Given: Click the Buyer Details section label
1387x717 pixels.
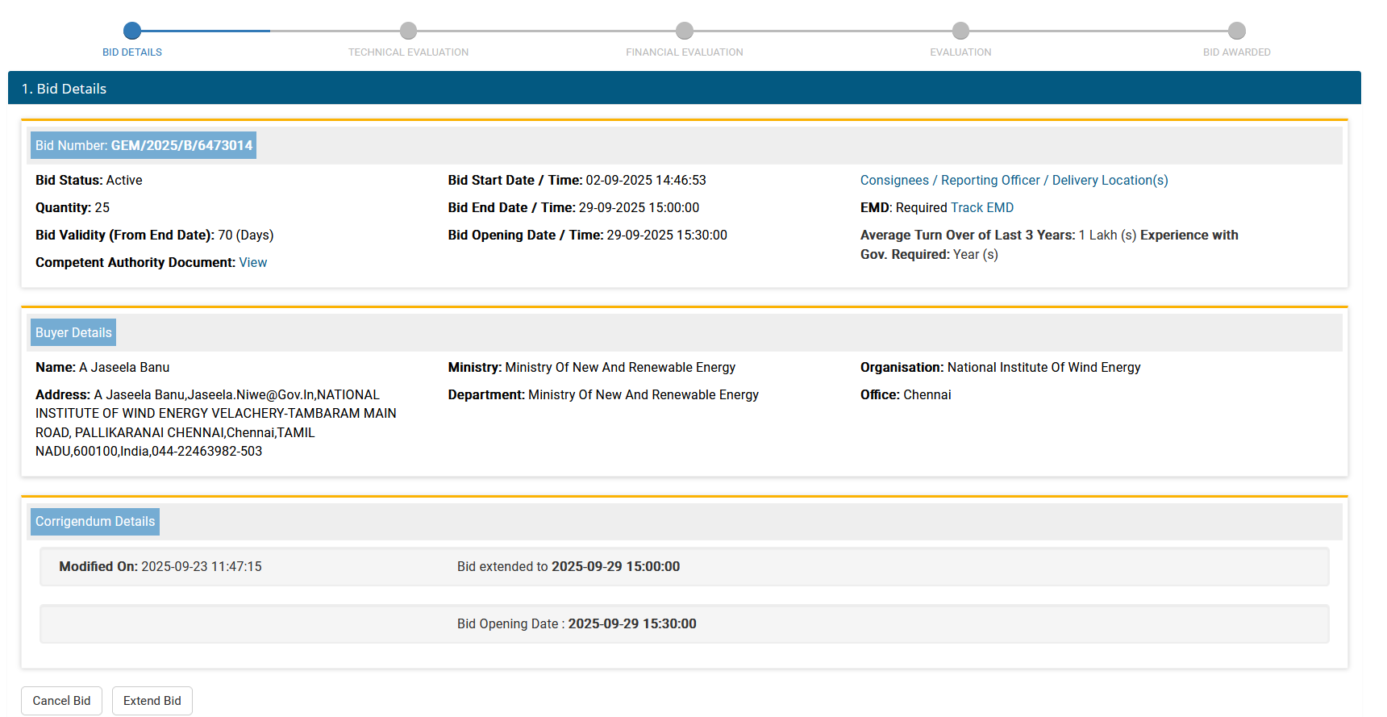Looking at the screenshot, I should tap(73, 333).
